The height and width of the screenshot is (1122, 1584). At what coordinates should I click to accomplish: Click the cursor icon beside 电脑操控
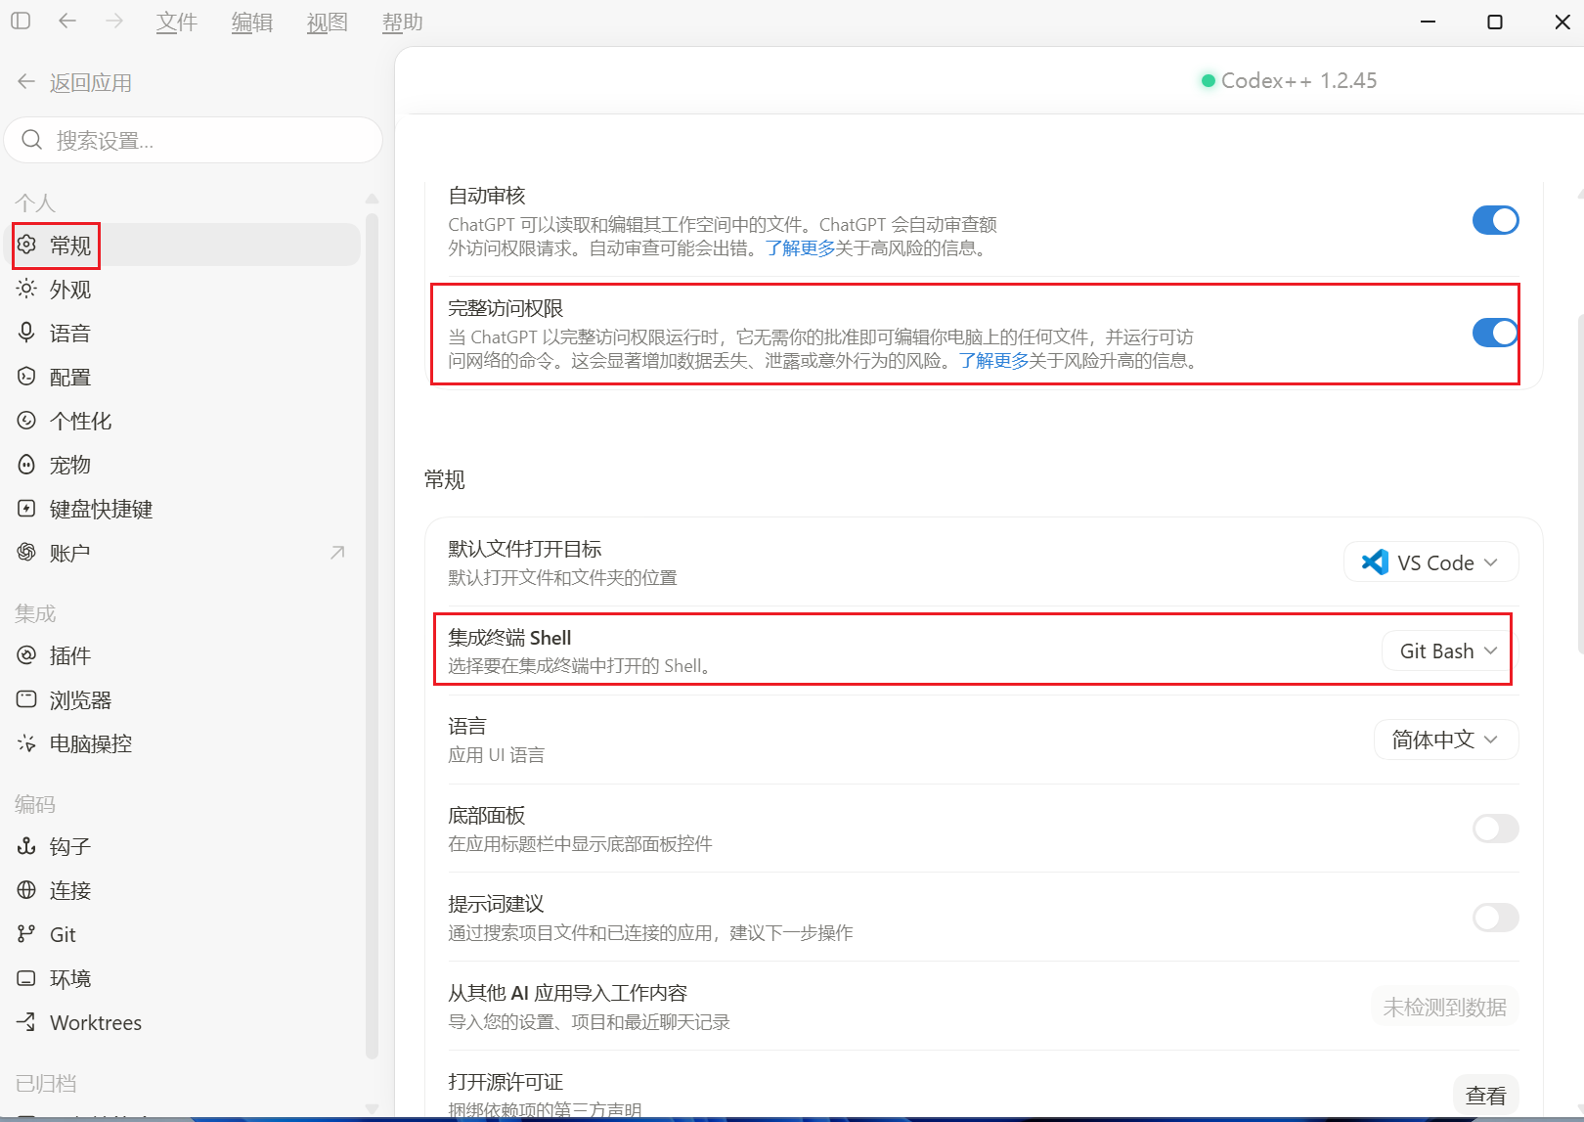coord(26,743)
